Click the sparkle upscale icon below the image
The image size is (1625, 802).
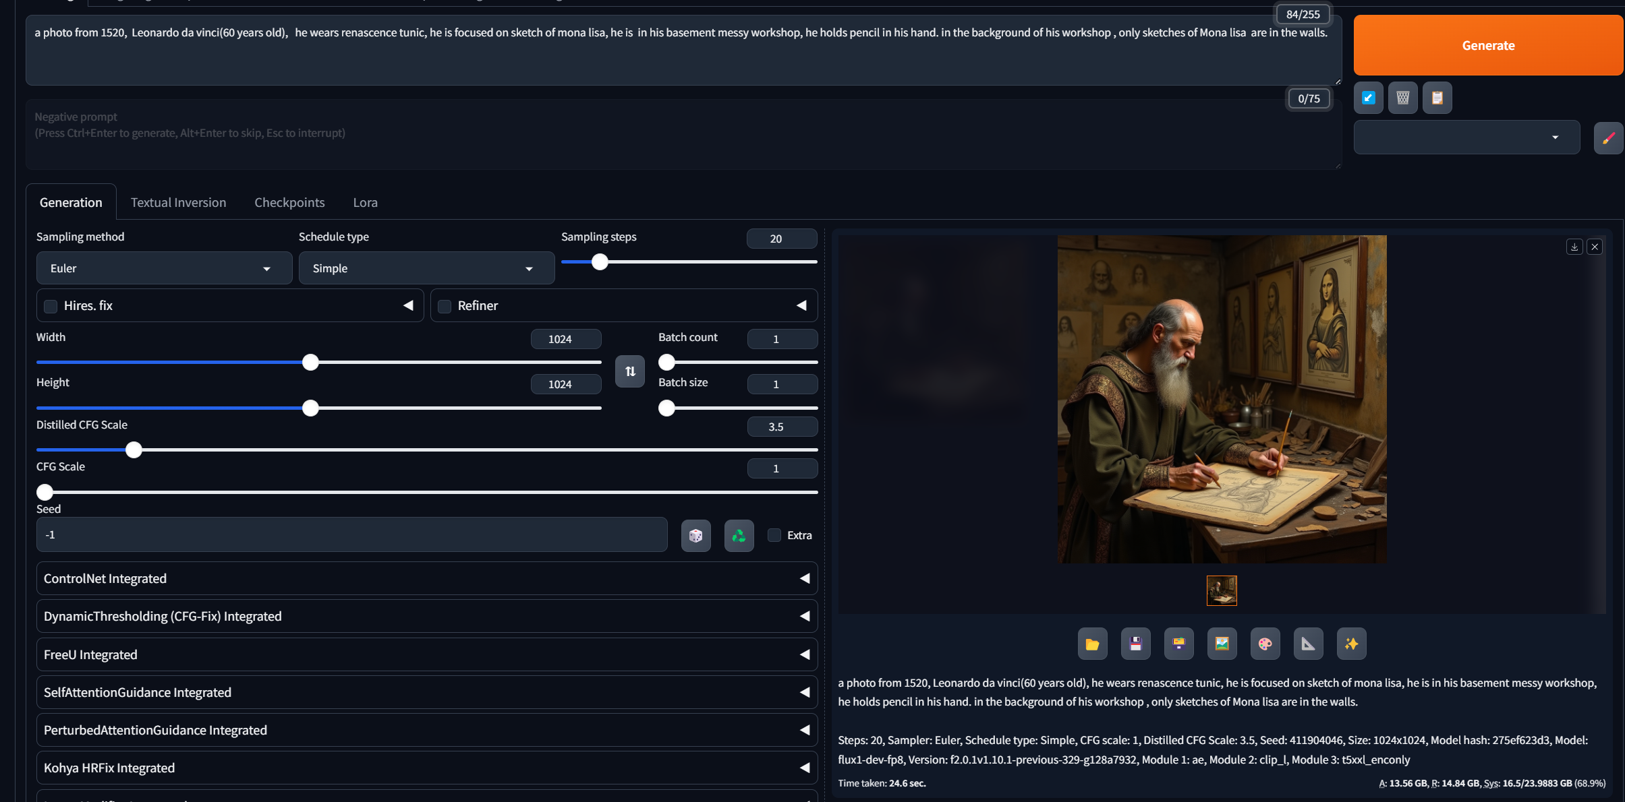click(x=1351, y=644)
